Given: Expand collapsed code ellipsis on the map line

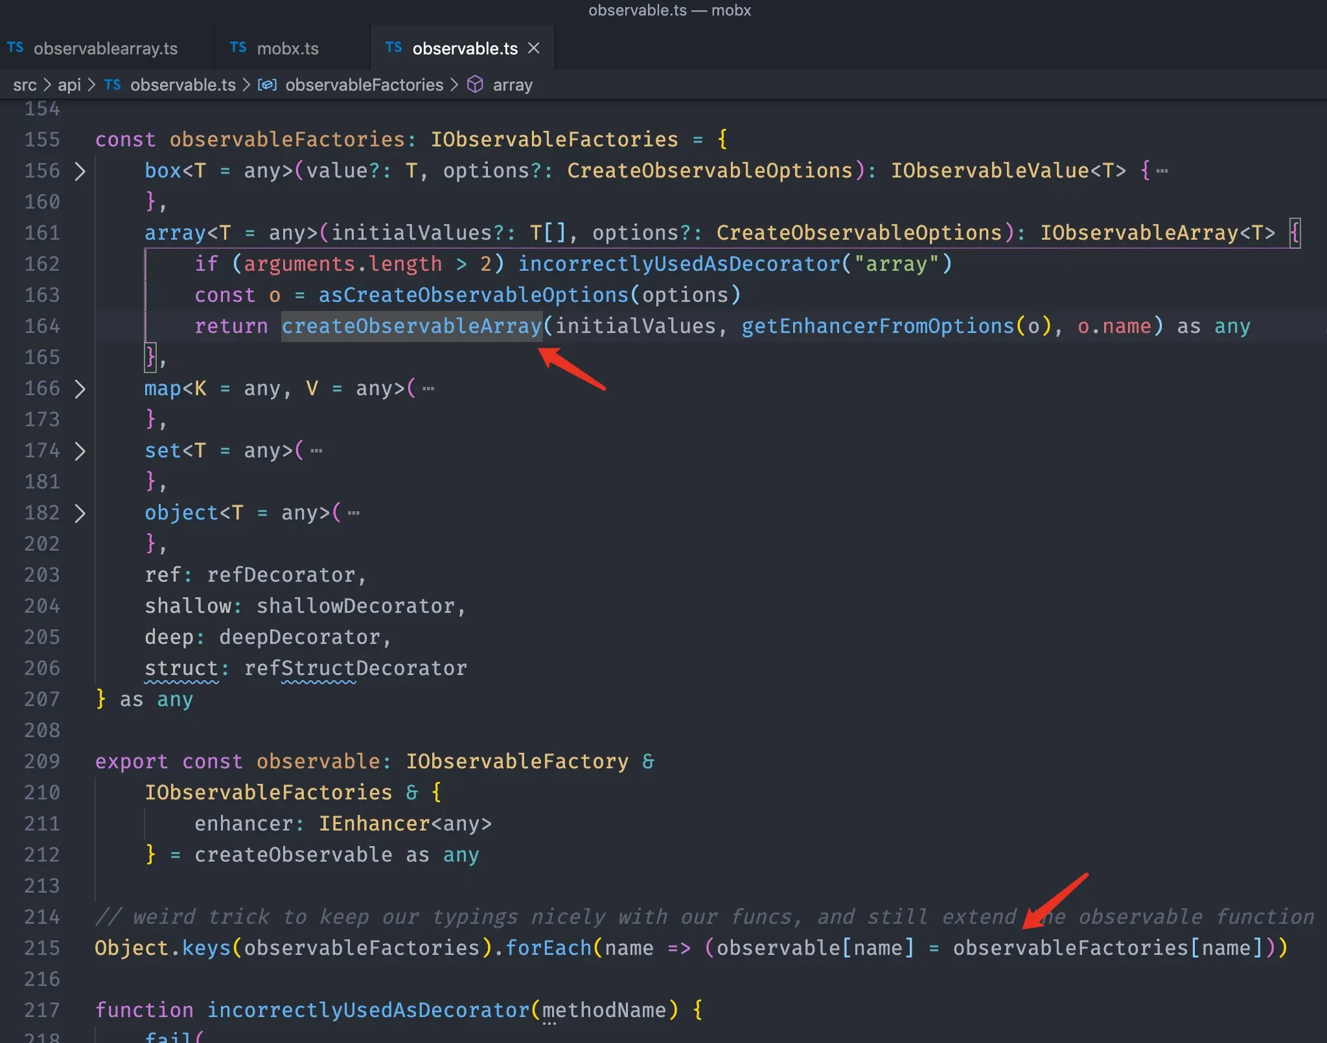Looking at the screenshot, I should pyautogui.click(x=428, y=388).
